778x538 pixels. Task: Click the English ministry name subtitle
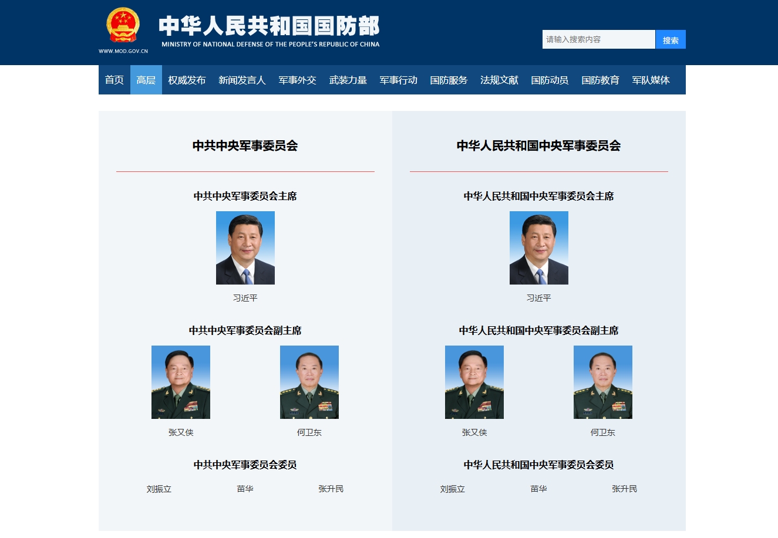tap(271, 45)
